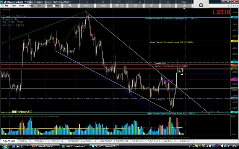Viewport: 239px width, 149px height.
Task: Minimize the inner chart window button
Action: click(x=230, y=6)
